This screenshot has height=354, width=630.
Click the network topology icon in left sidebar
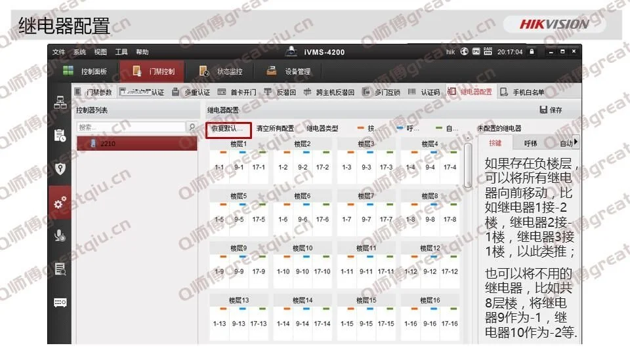(x=60, y=102)
